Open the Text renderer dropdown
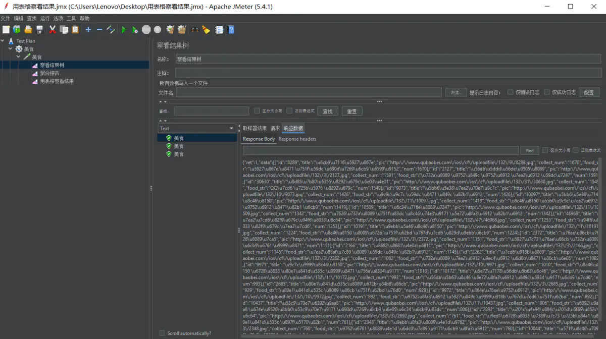Viewport: 606px width, 339px height. coord(197,128)
